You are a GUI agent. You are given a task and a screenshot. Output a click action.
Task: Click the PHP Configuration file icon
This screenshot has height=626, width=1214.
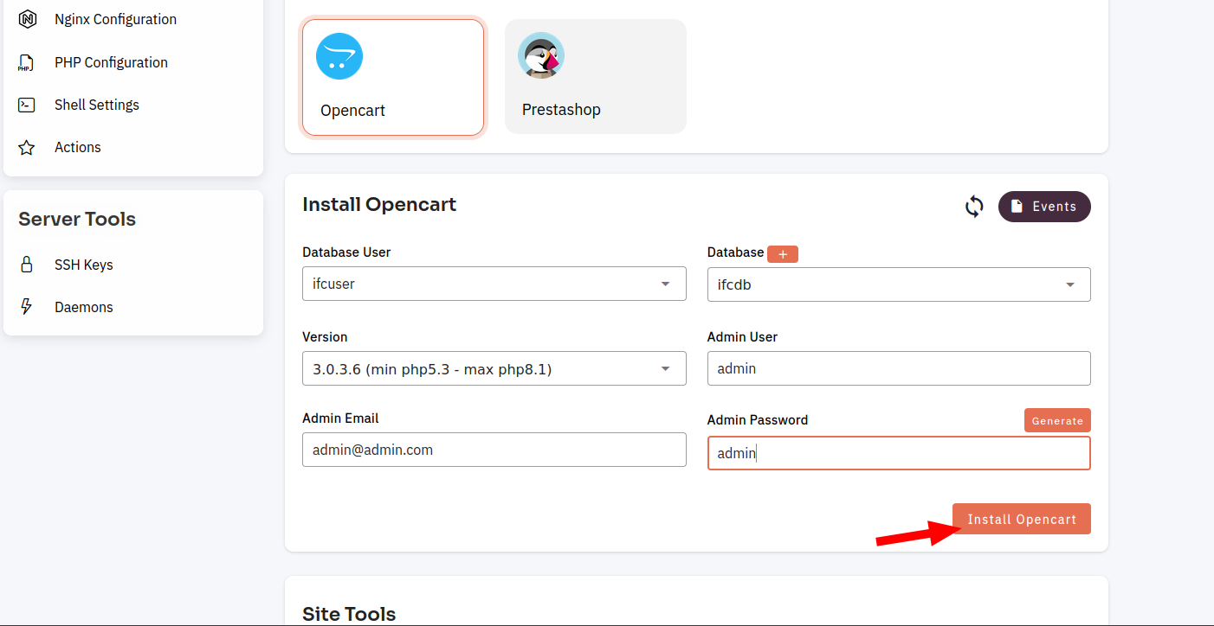tap(27, 62)
